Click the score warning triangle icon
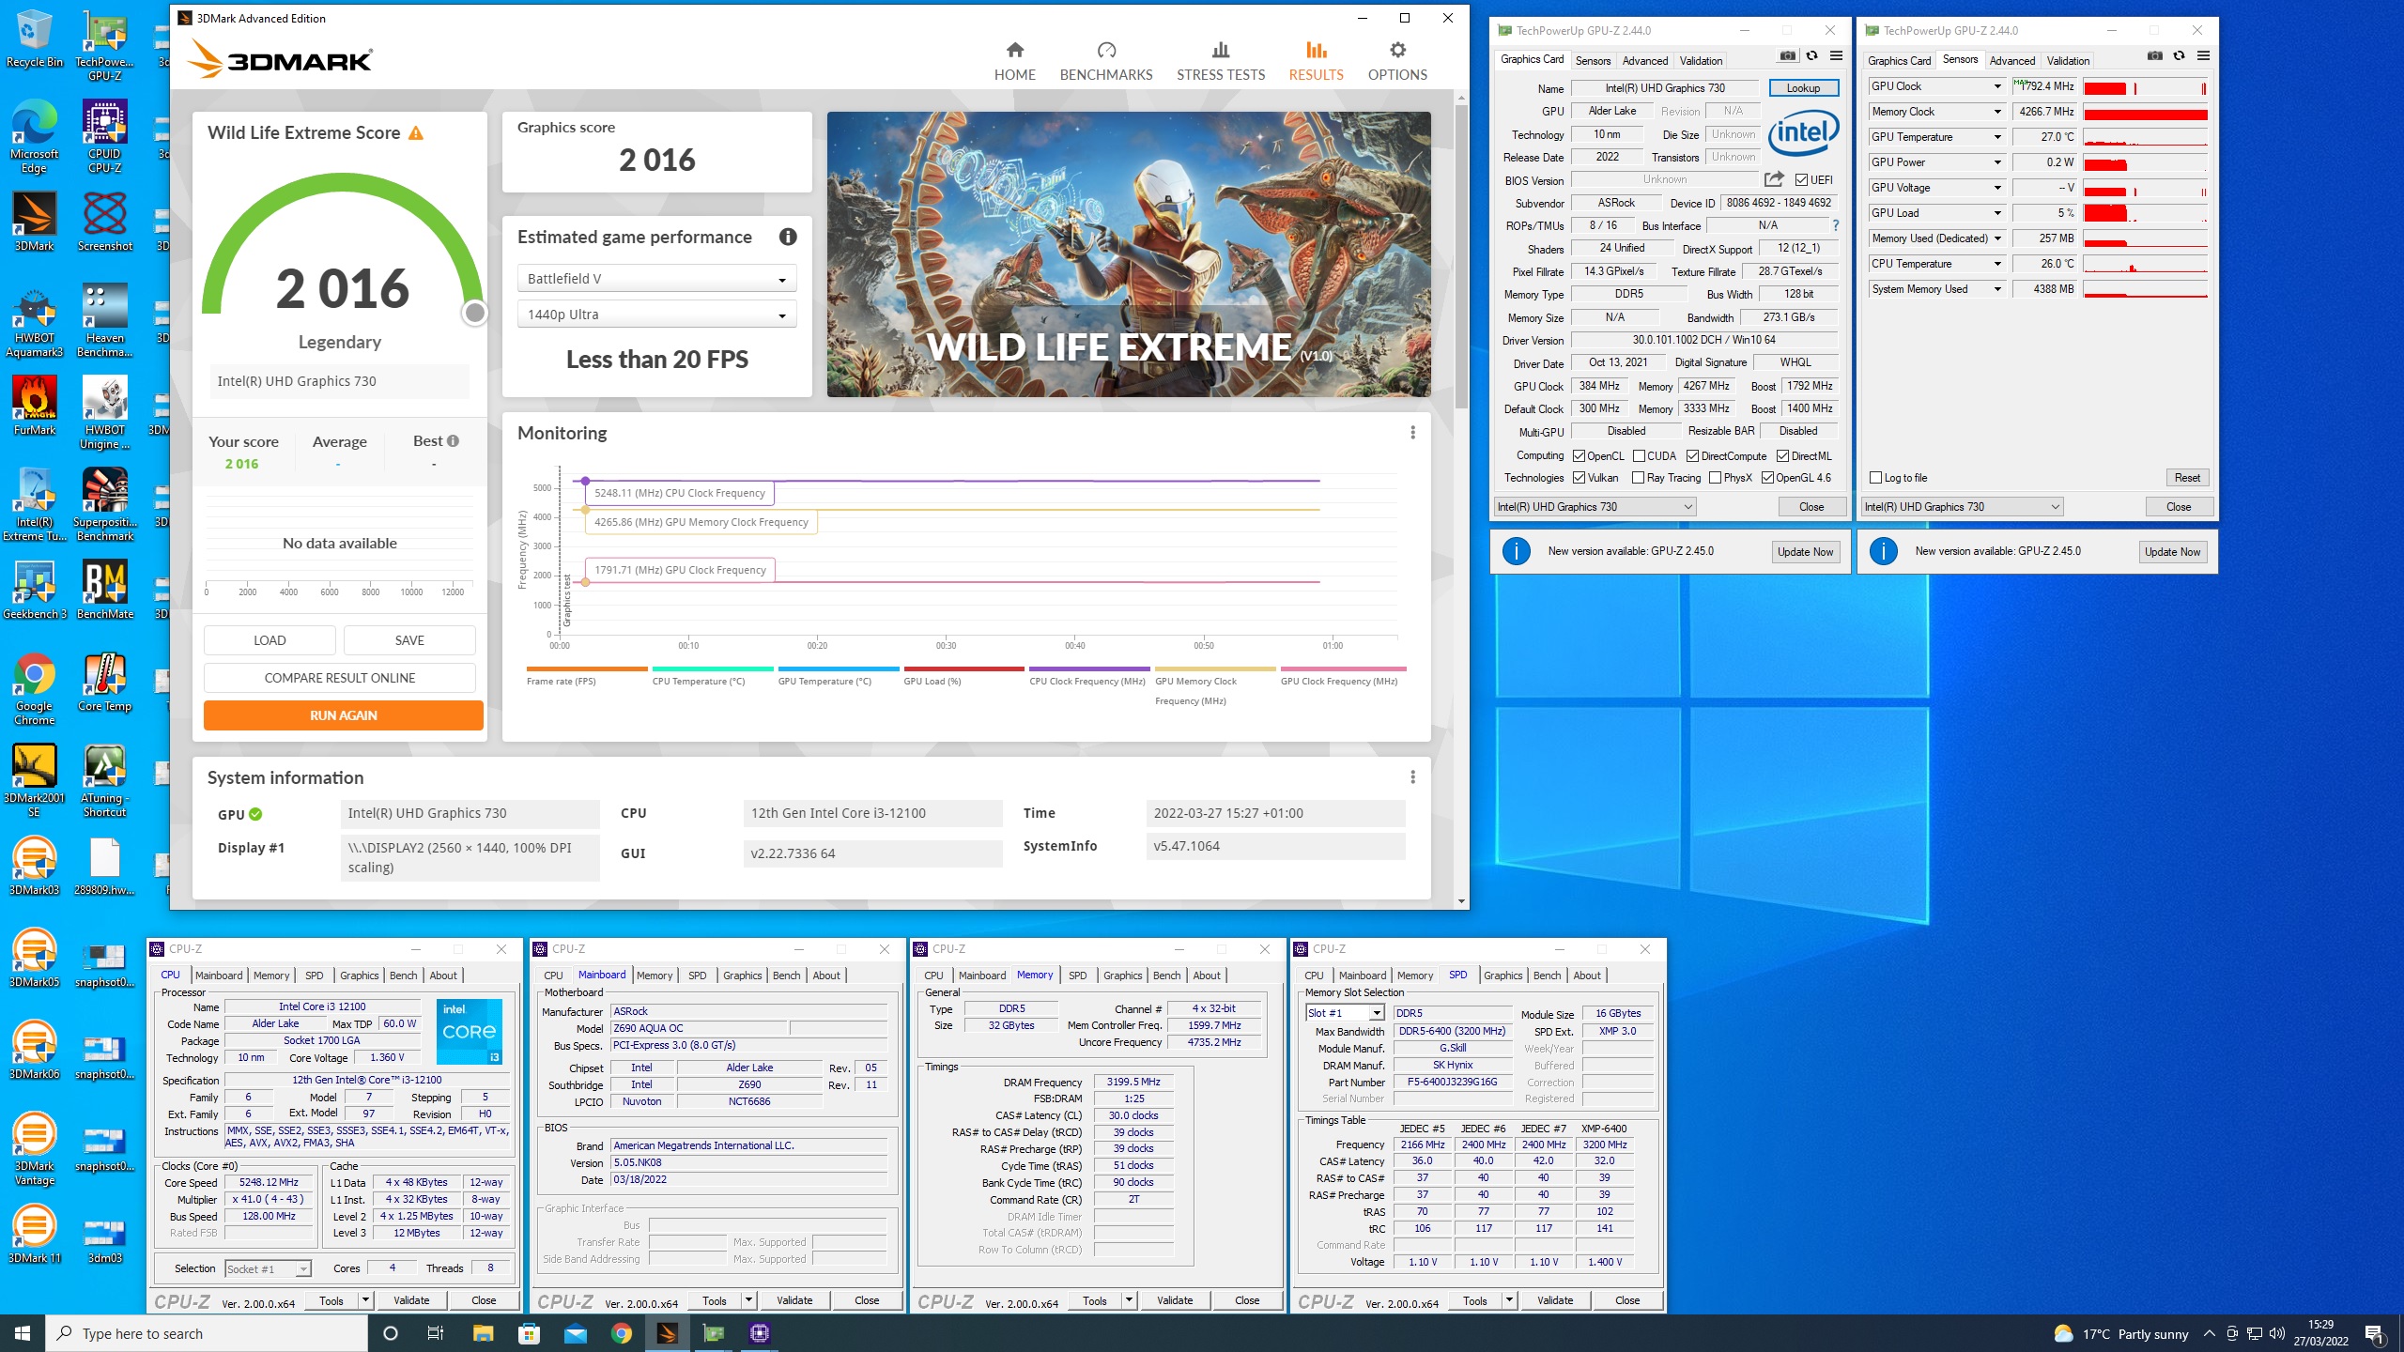The width and height of the screenshot is (2404, 1352). (x=415, y=133)
